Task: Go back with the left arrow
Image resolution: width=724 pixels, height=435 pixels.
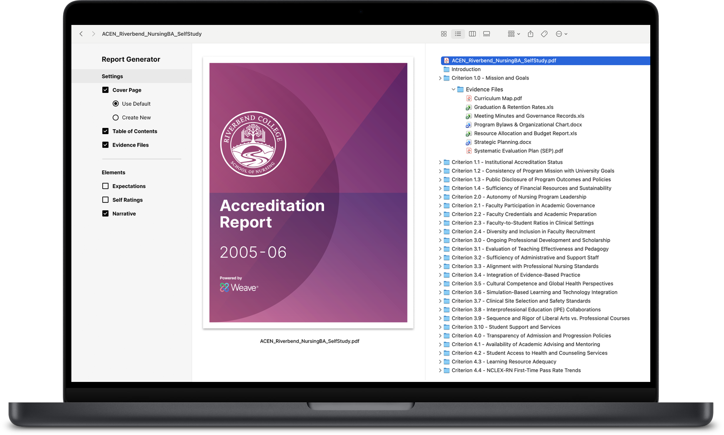Action: (x=81, y=34)
